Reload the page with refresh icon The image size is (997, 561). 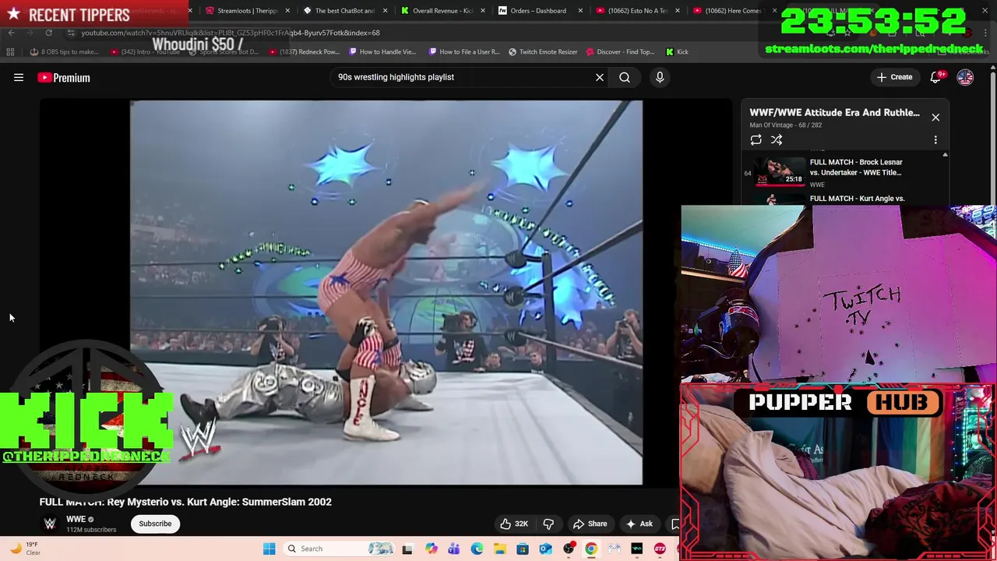(48, 33)
